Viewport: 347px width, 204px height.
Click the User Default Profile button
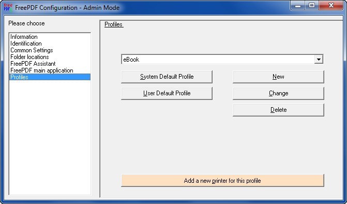(x=167, y=93)
